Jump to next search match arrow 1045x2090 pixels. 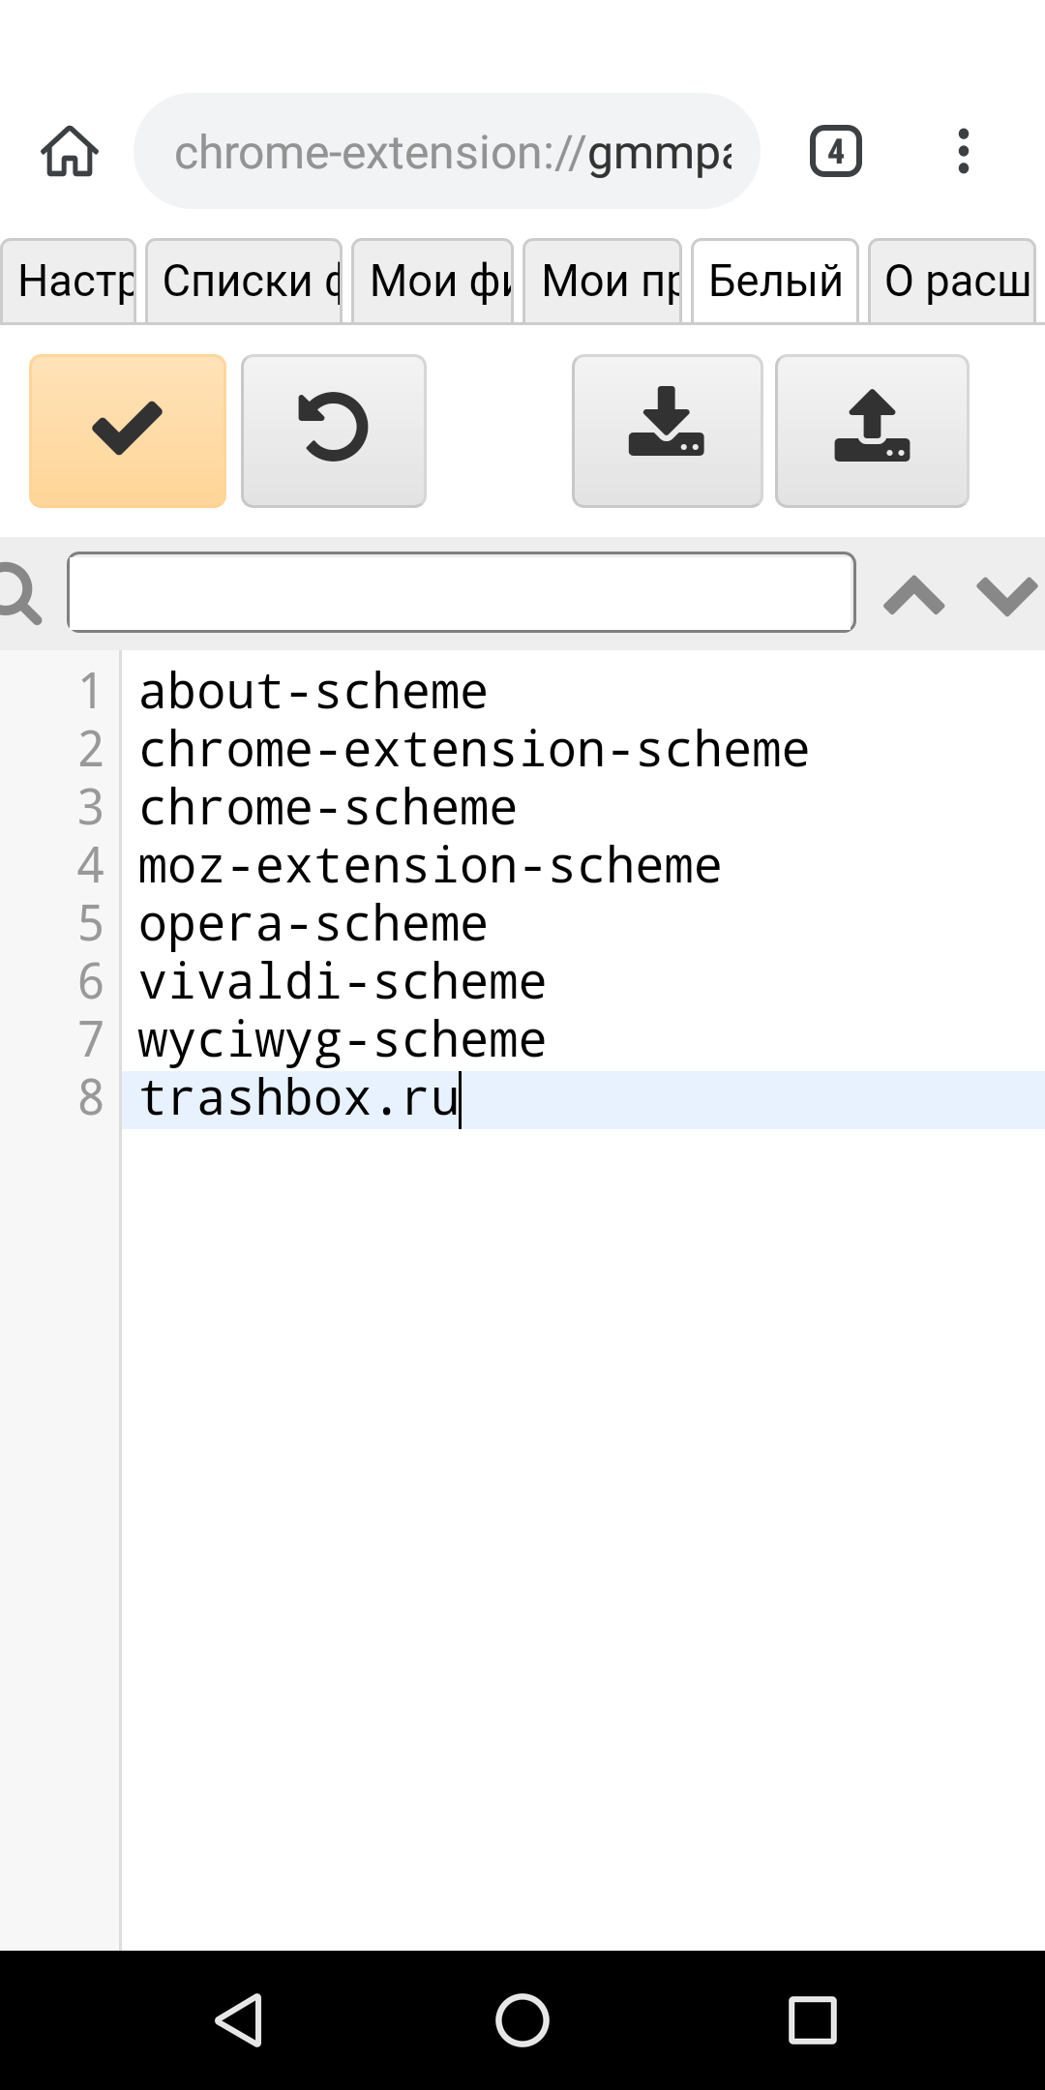coord(1007,595)
